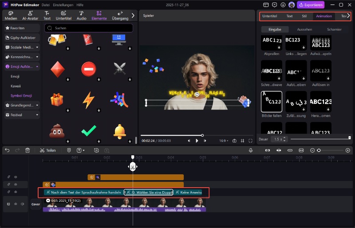The height and width of the screenshot is (228, 355).
Task: Collapse the Emoji Aufkleber category
Action: click(37, 67)
